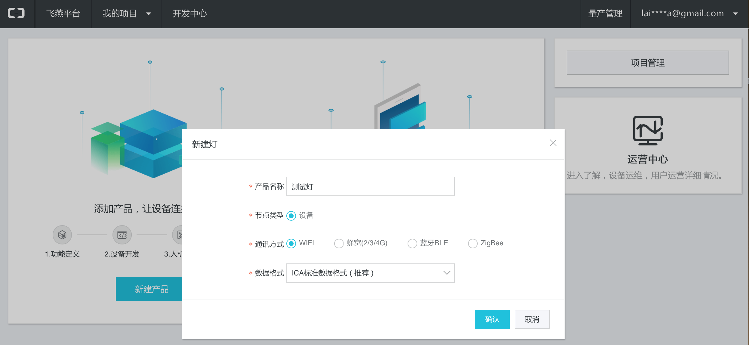Screen dimensions: 749x345
Task: Expand the lai****a@gmail.com account menu
Action: [690, 14]
